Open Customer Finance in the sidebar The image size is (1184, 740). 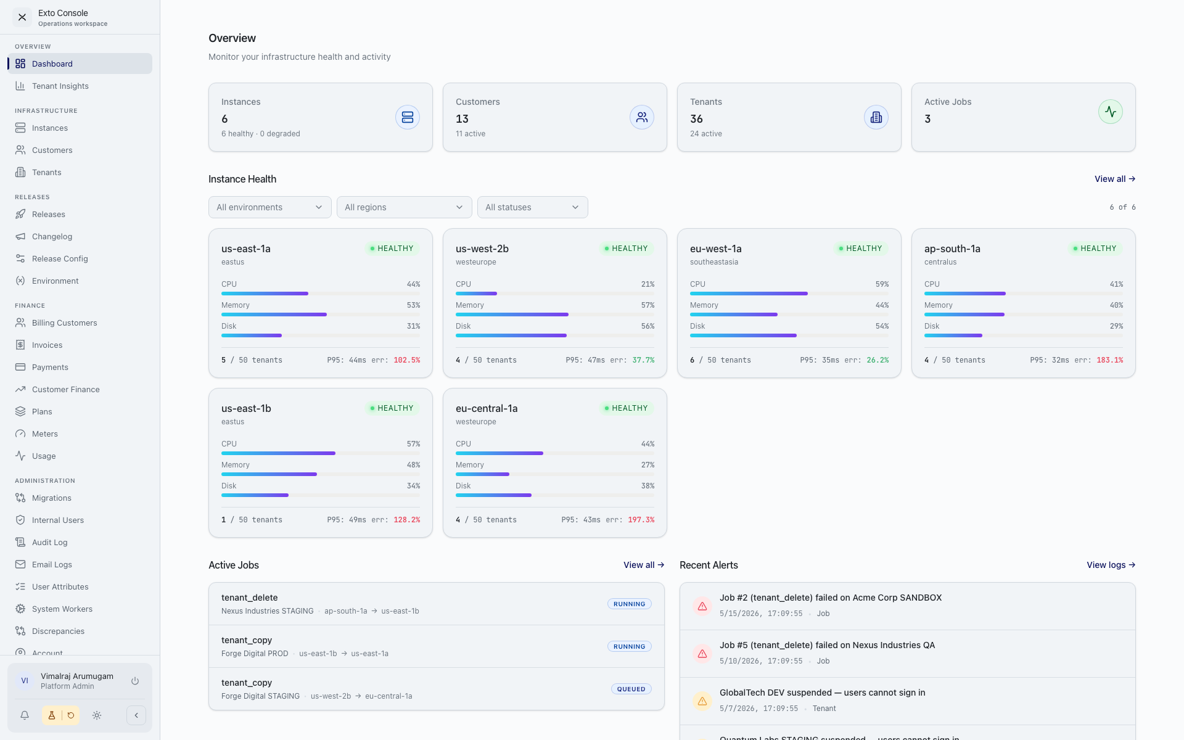[x=80, y=389]
